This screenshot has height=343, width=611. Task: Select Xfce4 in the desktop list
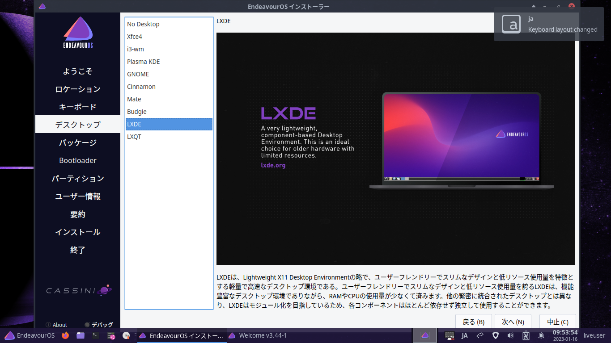(169, 37)
